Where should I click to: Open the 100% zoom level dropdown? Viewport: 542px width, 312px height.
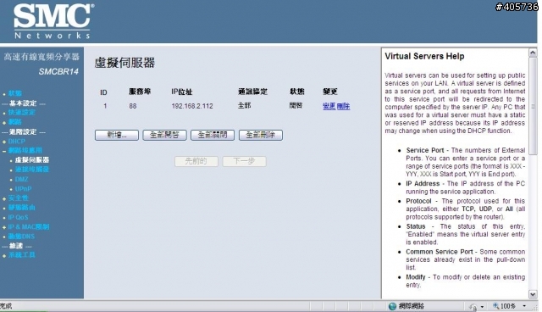524,306
